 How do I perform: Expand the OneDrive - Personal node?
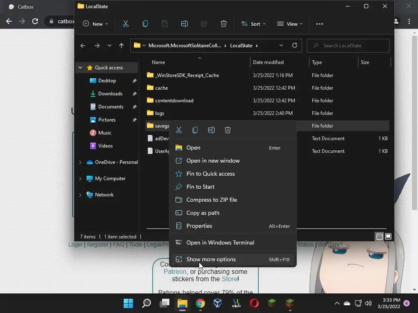(80, 162)
